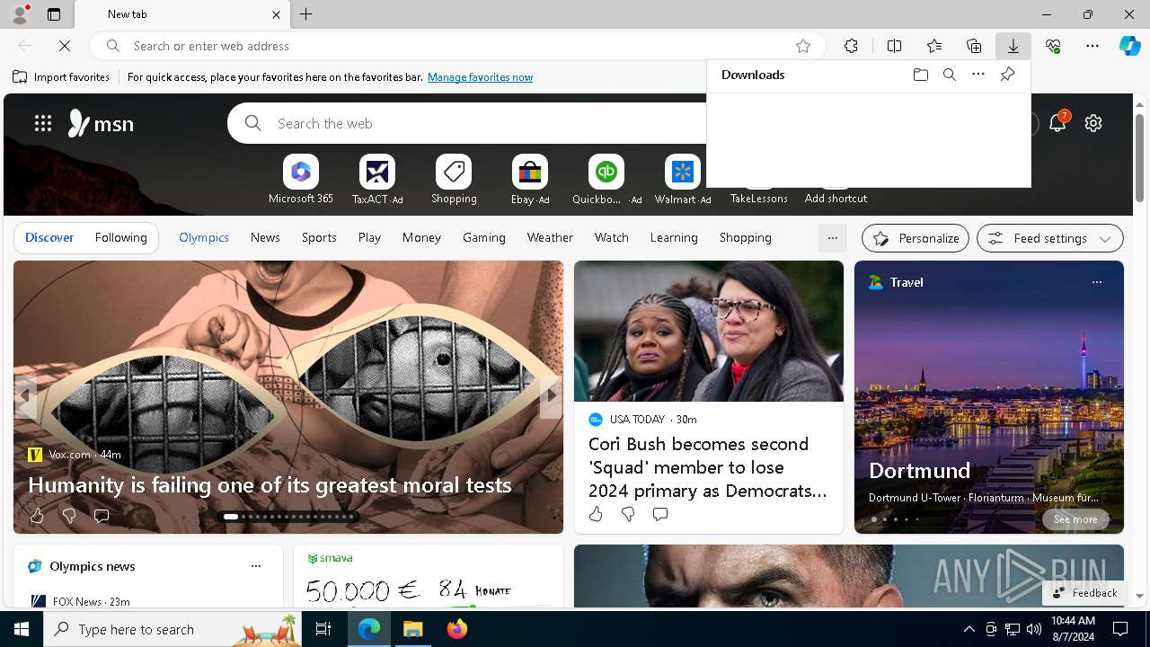Open more options in the Downloads panel
The width and height of the screenshot is (1150, 647).
(x=978, y=75)
